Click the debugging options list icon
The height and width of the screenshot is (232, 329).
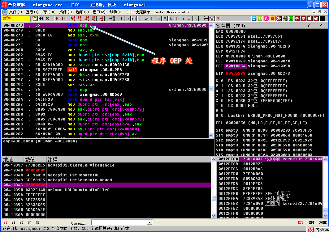[x=206, y=19]
